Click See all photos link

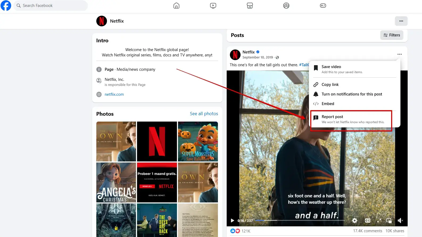[x=204, y=114]
